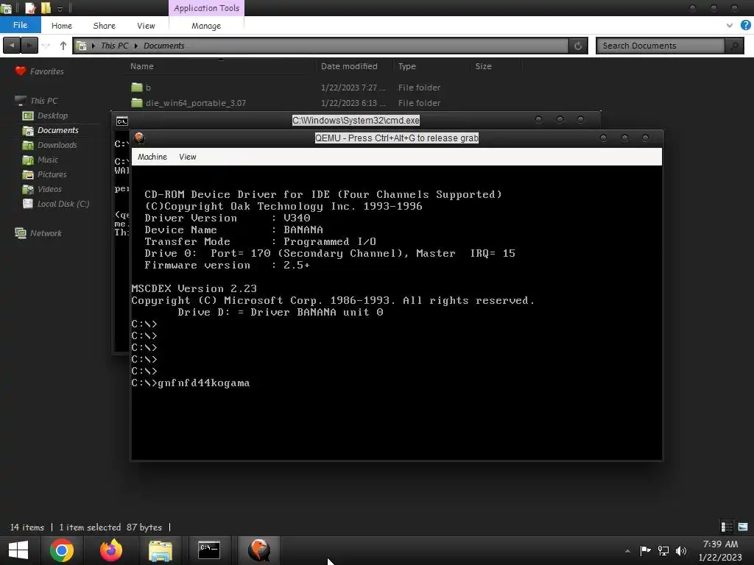
Task: Click the quick access properties icon
Action: (x=29, y=8)
